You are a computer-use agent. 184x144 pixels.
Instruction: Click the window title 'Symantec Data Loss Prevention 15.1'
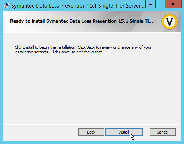(54, 6)
